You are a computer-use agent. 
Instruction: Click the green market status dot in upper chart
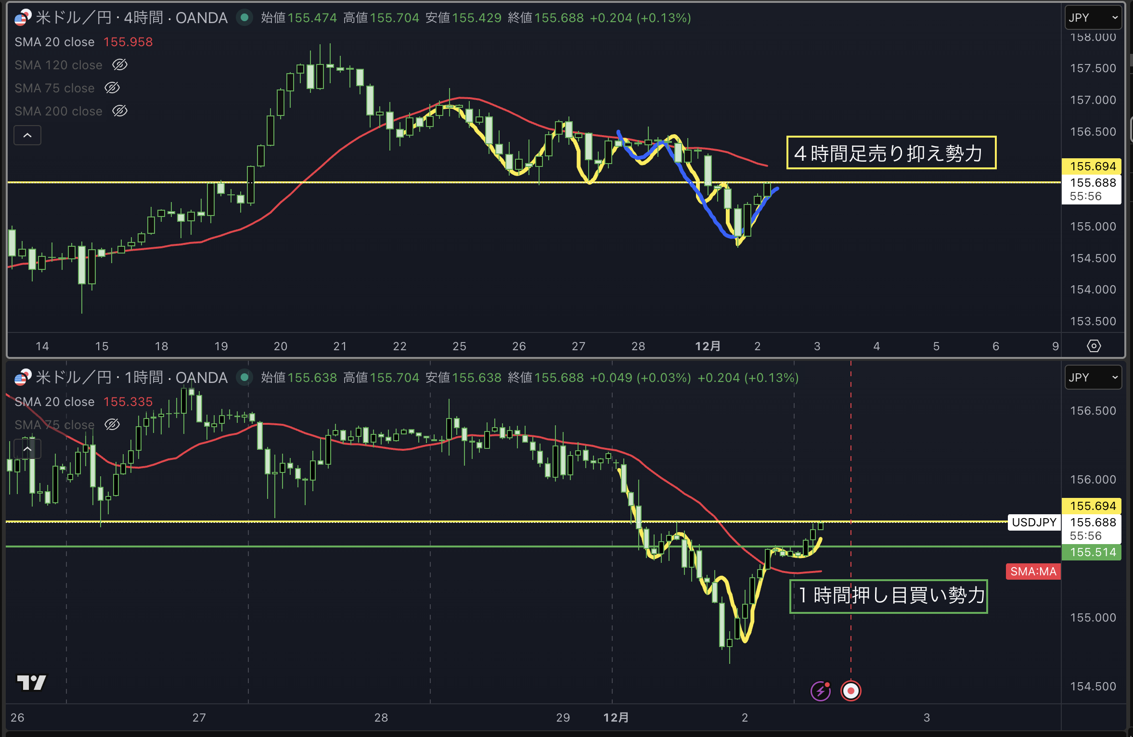click(x=245, y=18)
